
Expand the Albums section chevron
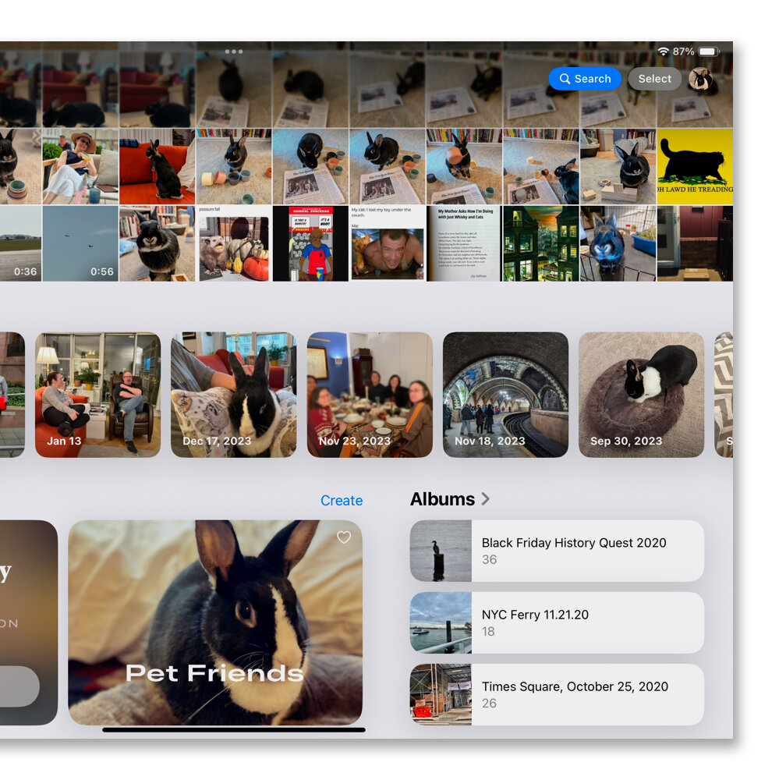[486, 499]
